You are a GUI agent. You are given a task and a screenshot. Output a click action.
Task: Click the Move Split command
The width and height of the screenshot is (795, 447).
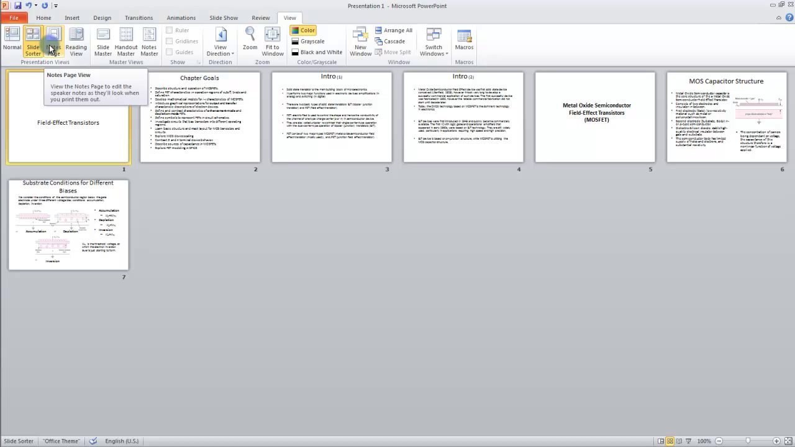click(x=393, y=53)
